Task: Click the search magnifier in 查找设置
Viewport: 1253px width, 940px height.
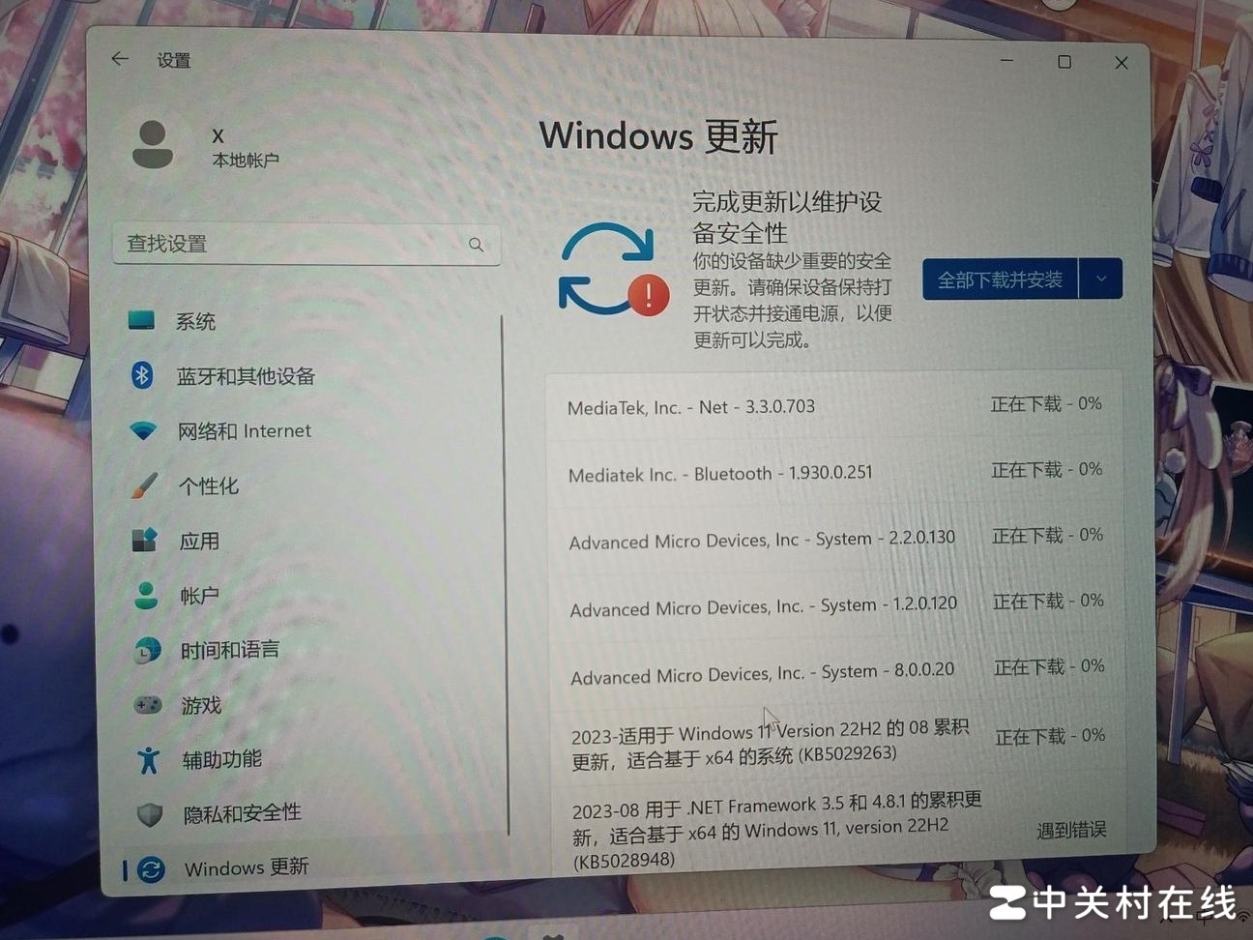Action: click(476, 244)
